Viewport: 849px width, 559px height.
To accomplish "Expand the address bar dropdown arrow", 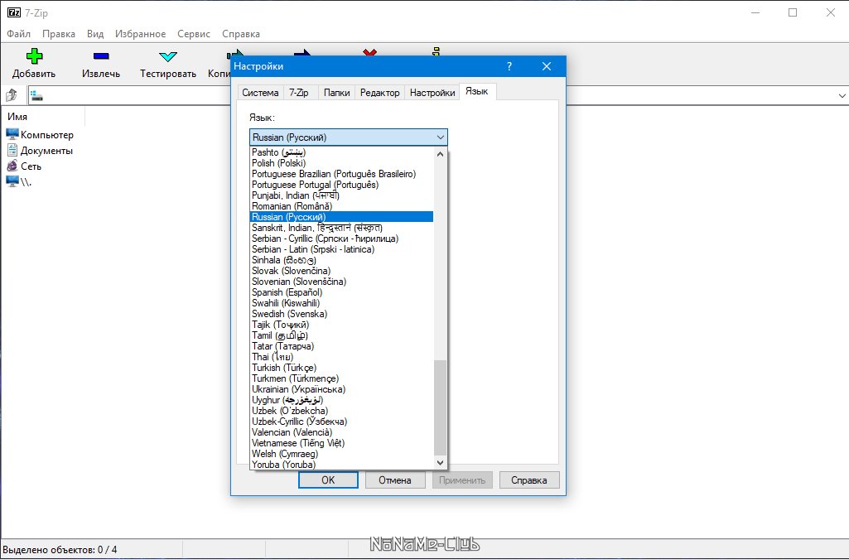I will point(842,96).
